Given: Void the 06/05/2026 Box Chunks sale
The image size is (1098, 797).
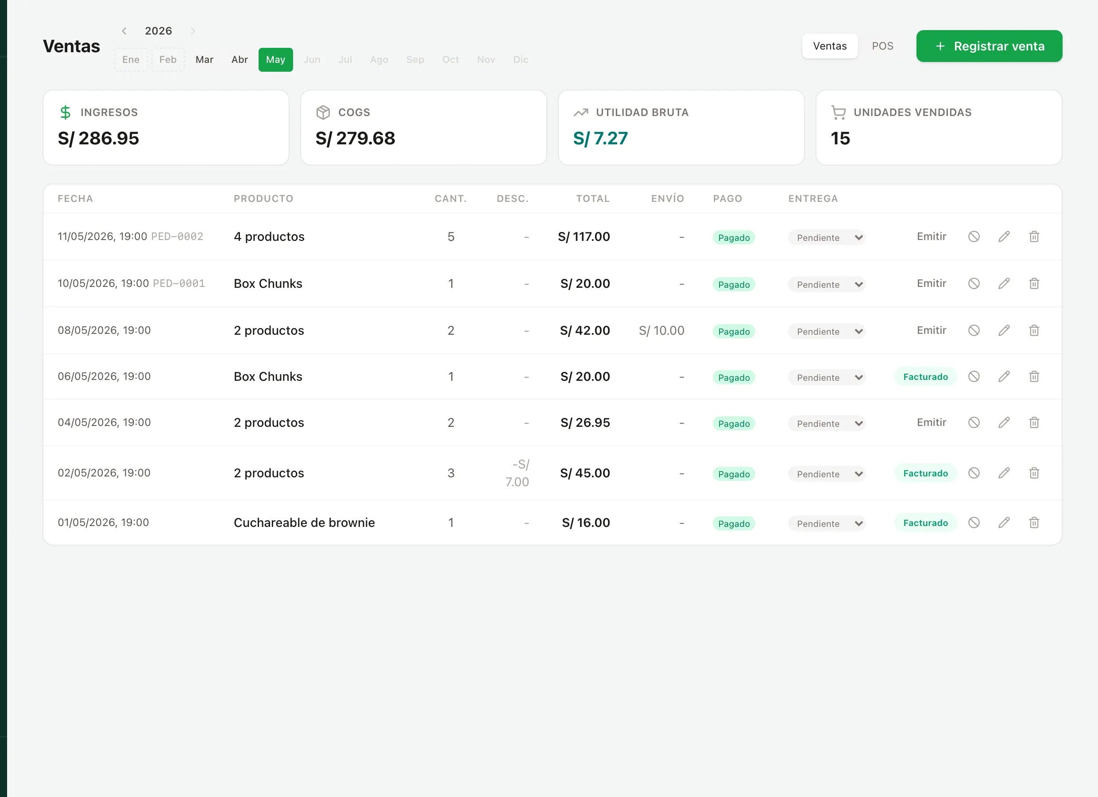Looking at the screenshot, I should pos(974,376).
